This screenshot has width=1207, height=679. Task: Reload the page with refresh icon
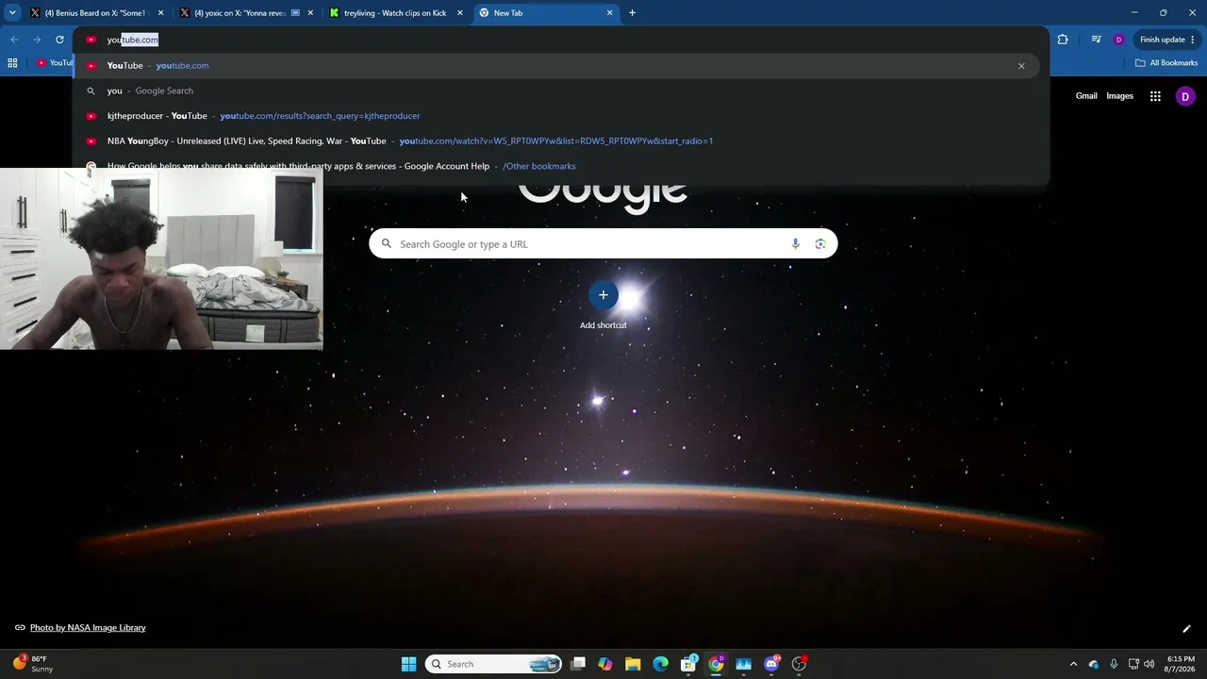click(x=59, y=40)
